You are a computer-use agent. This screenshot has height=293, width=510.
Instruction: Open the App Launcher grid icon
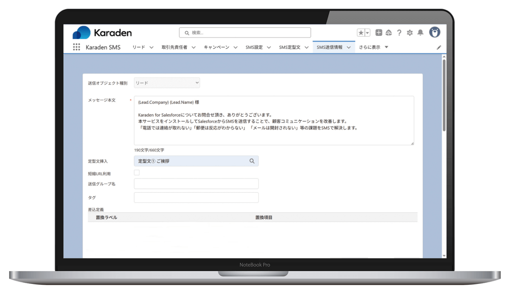[x=76, y=47]
